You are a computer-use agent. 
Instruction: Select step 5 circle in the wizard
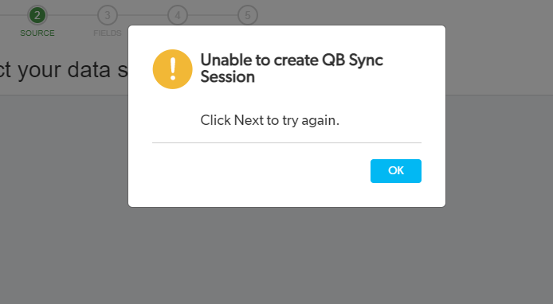[248, 15]
